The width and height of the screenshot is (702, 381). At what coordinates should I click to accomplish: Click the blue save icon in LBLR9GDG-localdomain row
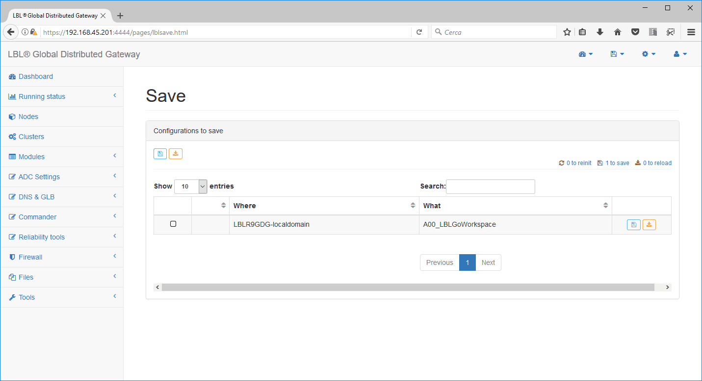[633, 225]
